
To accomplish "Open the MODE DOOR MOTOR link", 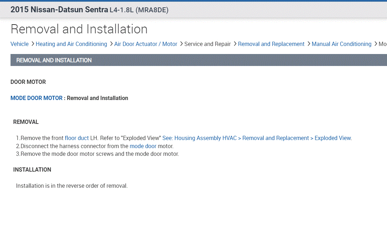I will pyautogui.click(x=37, y=98).
